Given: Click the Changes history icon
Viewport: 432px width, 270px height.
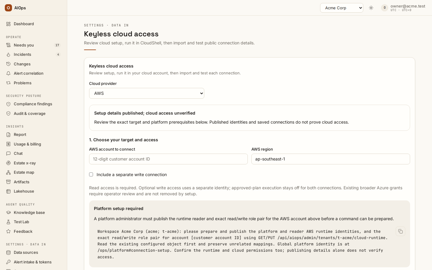Looking at the screenshot, I should [8, 64].
